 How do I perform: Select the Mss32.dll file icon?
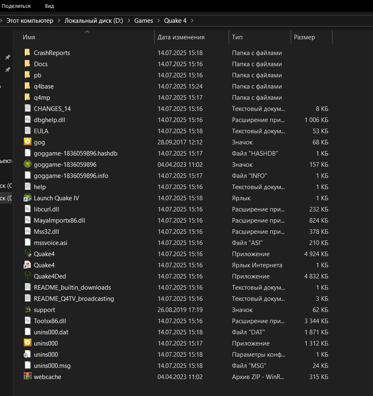(28, 231)
